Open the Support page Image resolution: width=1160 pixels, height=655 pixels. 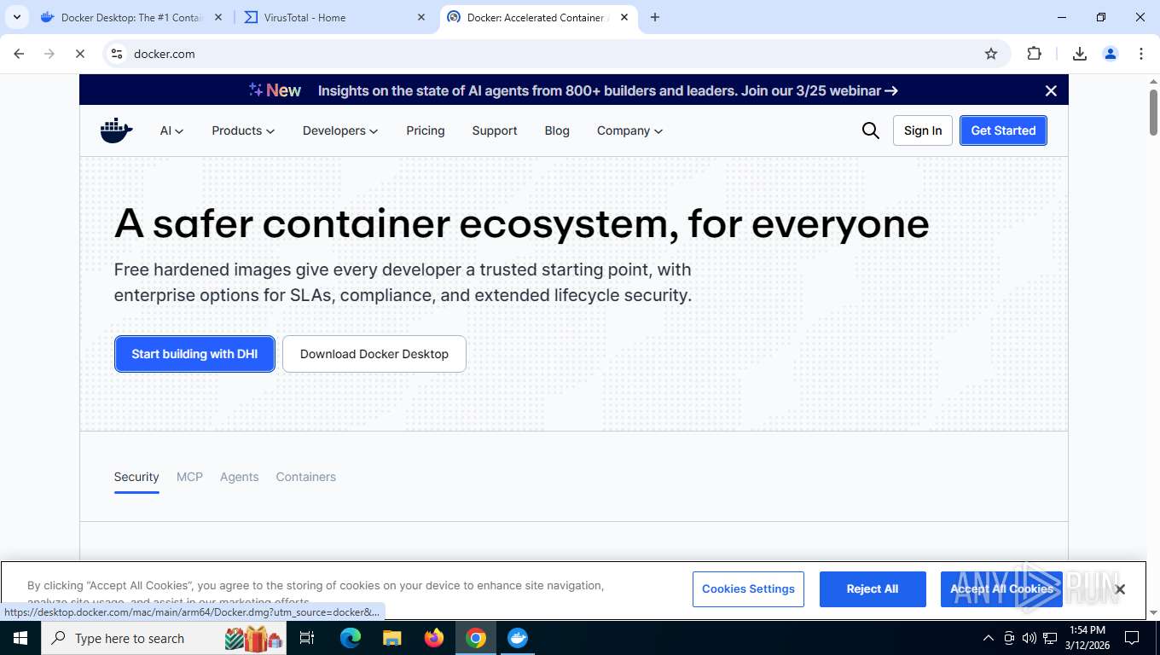(495, 130)
